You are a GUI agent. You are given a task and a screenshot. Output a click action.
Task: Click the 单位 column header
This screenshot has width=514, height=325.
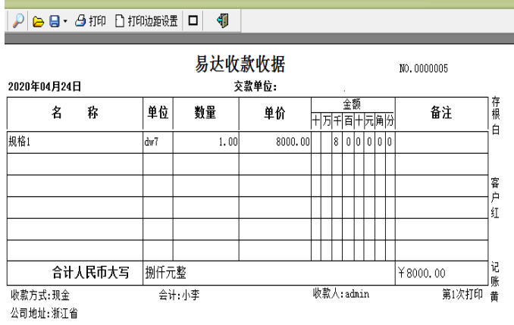pos(158,113)
